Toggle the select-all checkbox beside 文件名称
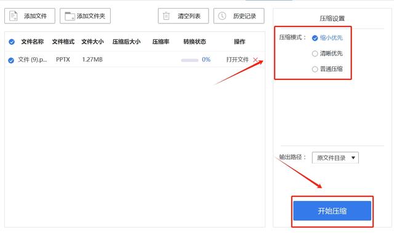The image size is (394, 233). click(12, 42)
